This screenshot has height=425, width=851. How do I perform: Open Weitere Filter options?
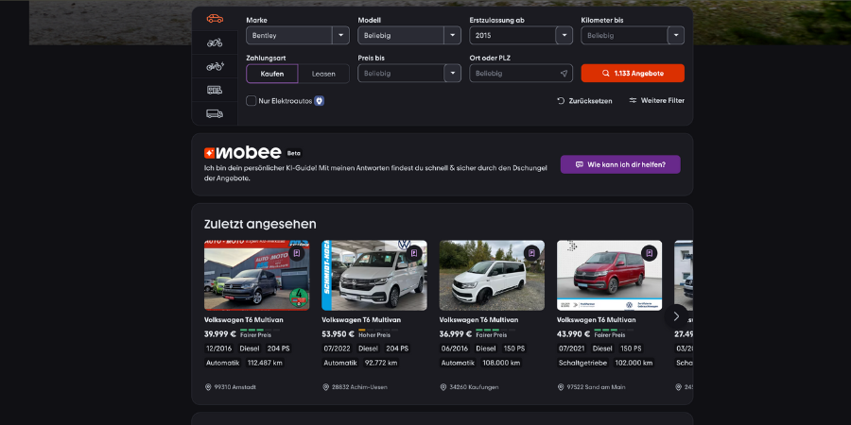[657, 100]
